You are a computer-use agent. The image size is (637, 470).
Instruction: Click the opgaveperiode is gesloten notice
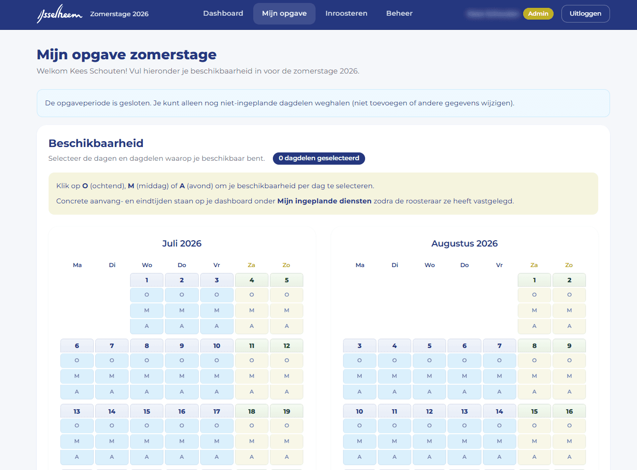[x=323, y=103]
